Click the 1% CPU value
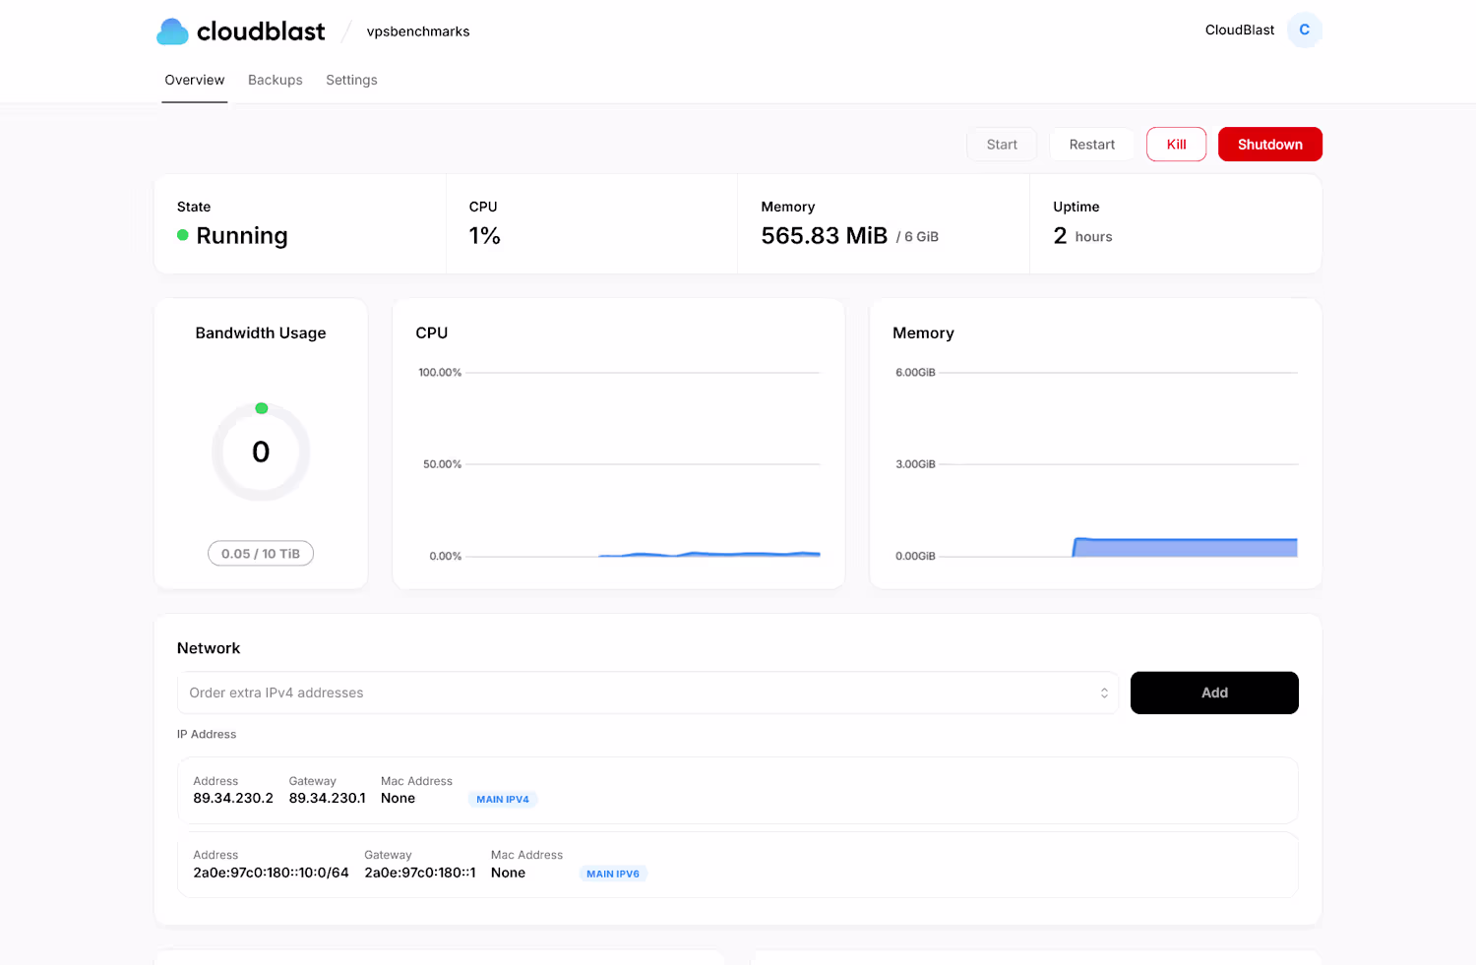Screen dimensions: 1476x965 (x=485, y=236)
